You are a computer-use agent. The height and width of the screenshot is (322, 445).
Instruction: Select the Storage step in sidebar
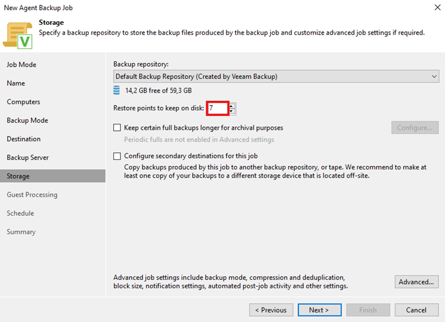pyautogui.click(x=18, y=176)
